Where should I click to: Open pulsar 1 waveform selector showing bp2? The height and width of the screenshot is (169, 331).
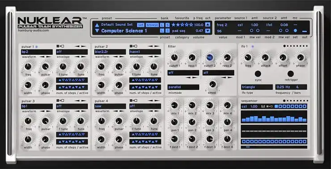tap(37, 52)
